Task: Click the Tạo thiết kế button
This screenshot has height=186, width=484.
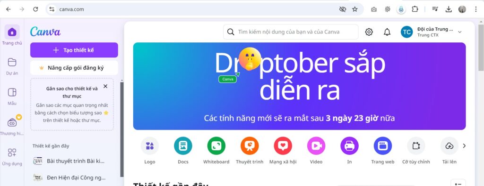Action: [x=74, y=50]
